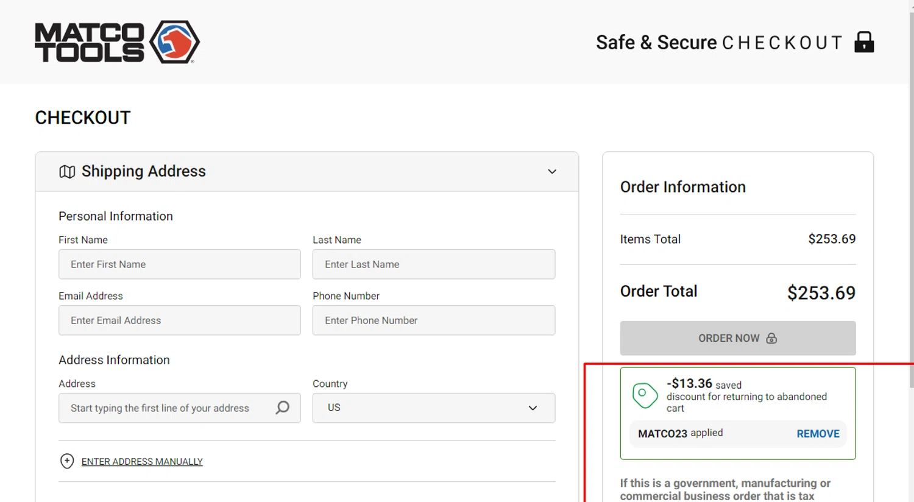914x502 pixels.
Task: Click the discount tag icon
Action: [645, 396]
